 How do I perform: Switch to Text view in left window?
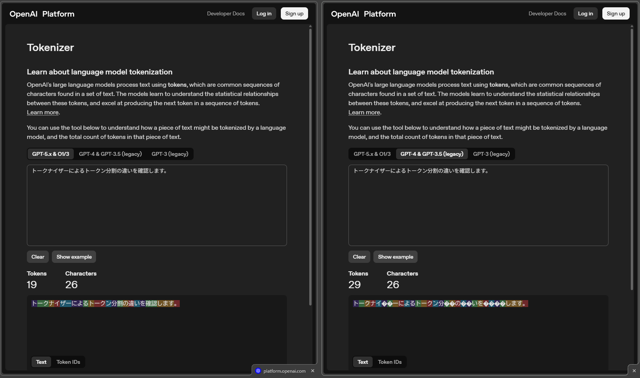pyautogui.click(x=41, y=362)
